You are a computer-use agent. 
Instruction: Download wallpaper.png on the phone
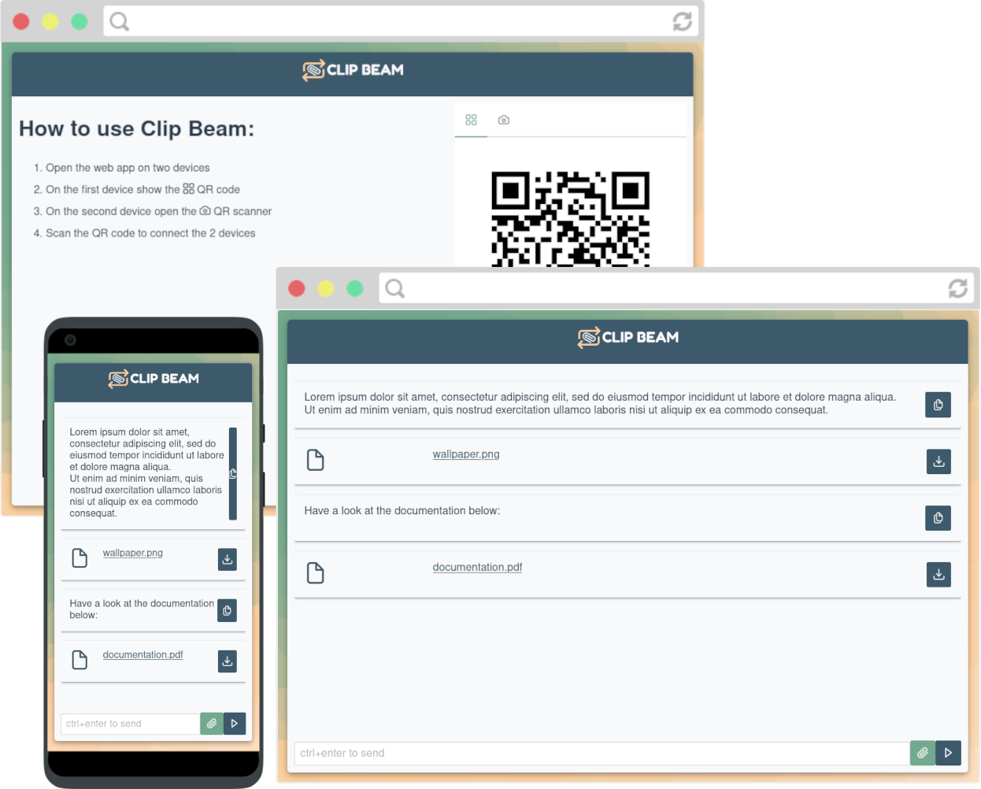pyautogui.click(x=227, y=559)
